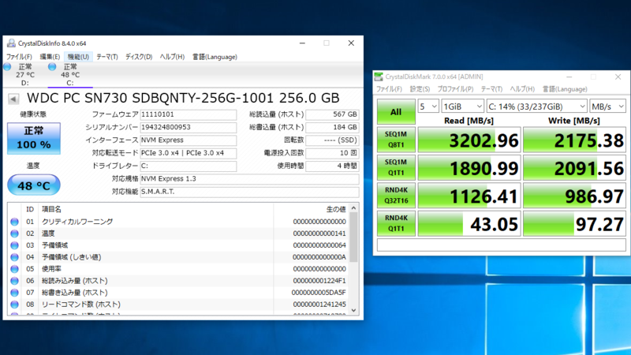
Task: Click transfer mode field PCIe 3.0 x4
Action: click(188, 153)
